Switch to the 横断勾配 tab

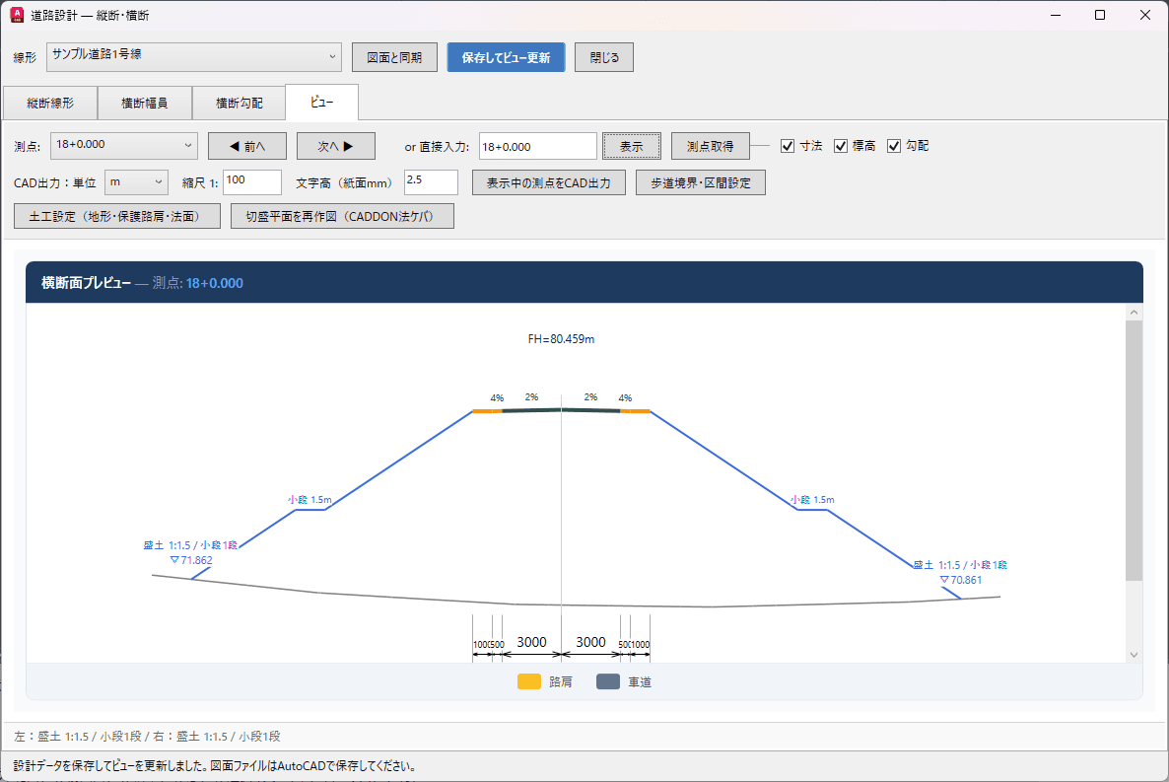[x=239, y=103]
